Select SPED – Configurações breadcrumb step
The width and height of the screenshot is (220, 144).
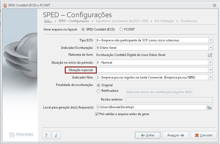pos(74,21)
